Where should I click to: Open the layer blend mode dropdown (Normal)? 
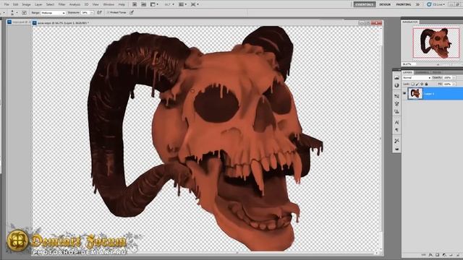[417, 77]
